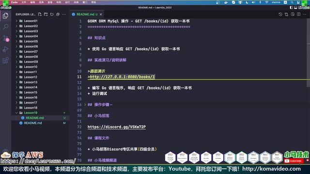Click the '## 实战演习/说明讲解' heading
This screenshot has height=174, width=310.
click(x=107, y=60)
